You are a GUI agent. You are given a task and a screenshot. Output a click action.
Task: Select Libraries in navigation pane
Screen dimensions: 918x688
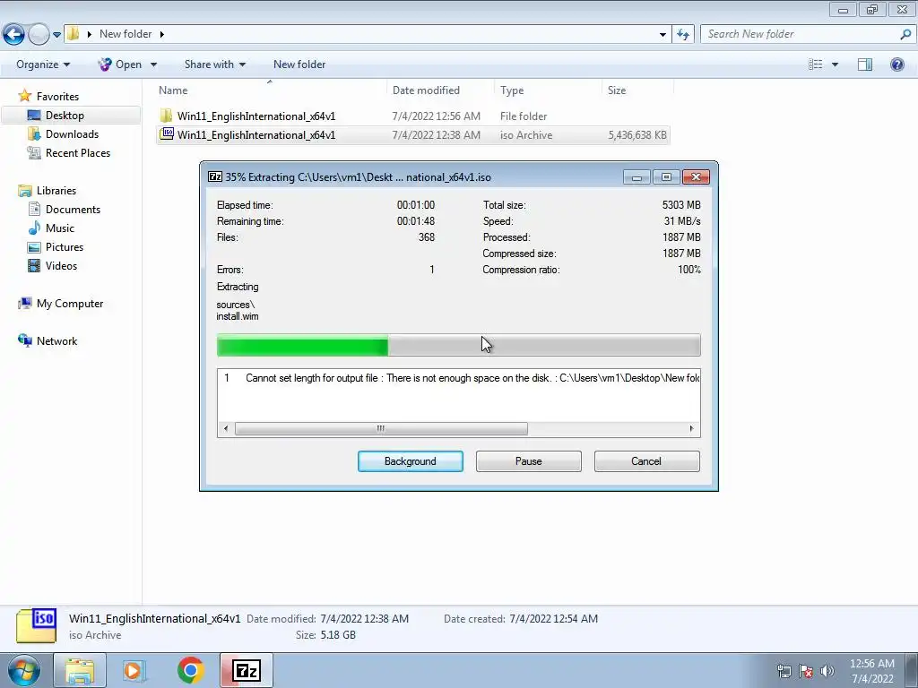pyautogui.click(x=56, y=191)
